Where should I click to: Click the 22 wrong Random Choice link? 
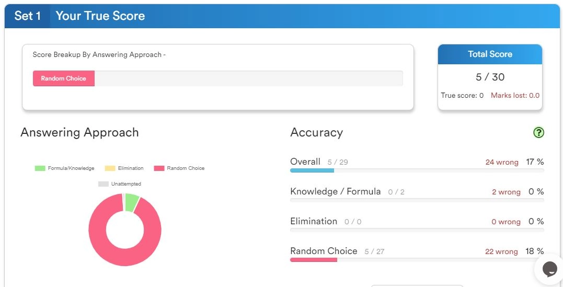pos(501,251)
